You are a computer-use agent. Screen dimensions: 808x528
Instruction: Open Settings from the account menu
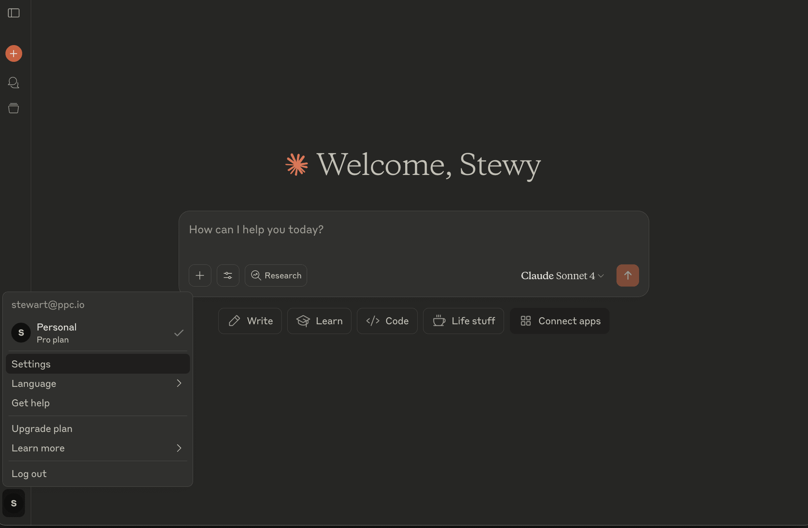(98, 364)
